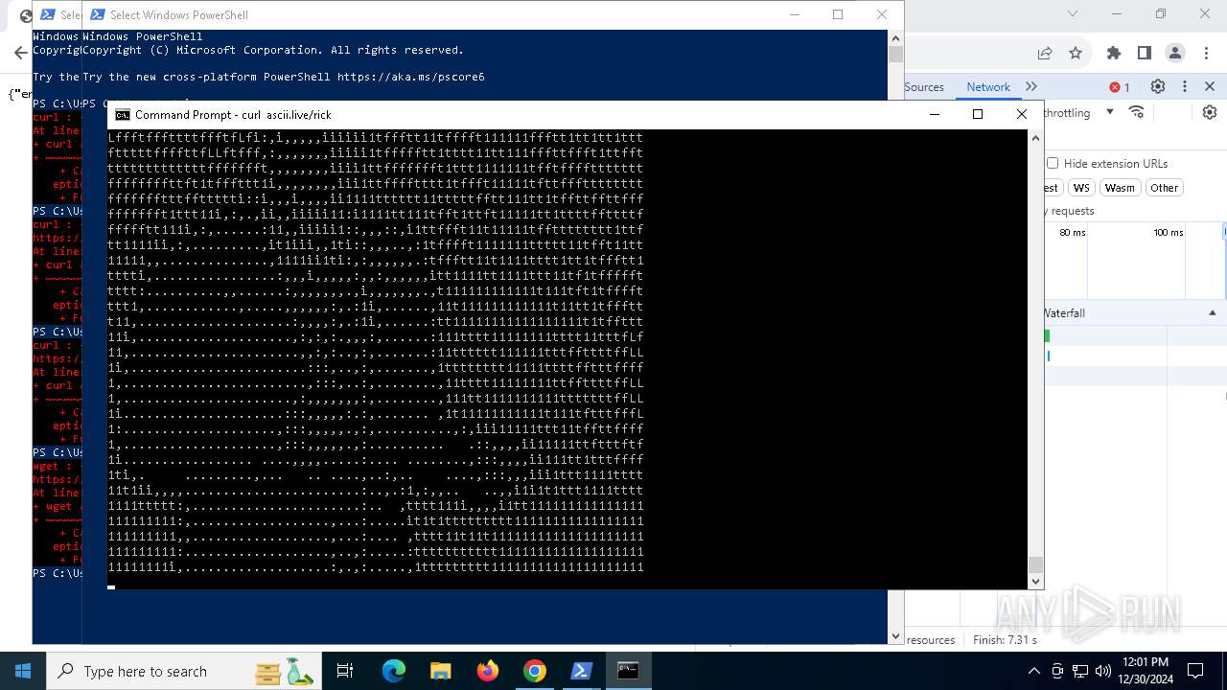Click the 100 ms timeline marker

point(1168,233)
